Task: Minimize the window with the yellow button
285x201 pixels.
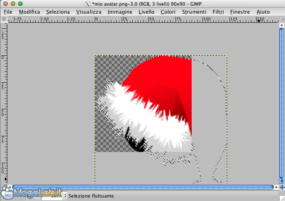Action: tap(13, 4)
